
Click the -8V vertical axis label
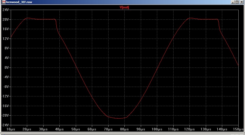pyautogui.click(x=6, y=87)
